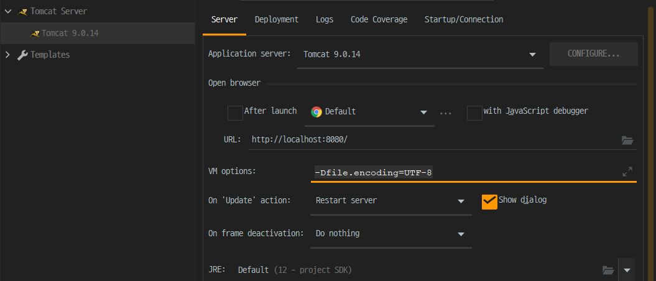The width and height of the screenshot is (656, 281).
Task: Select the Tomcat 9.0.14 tree item
Action: [98, 33]
